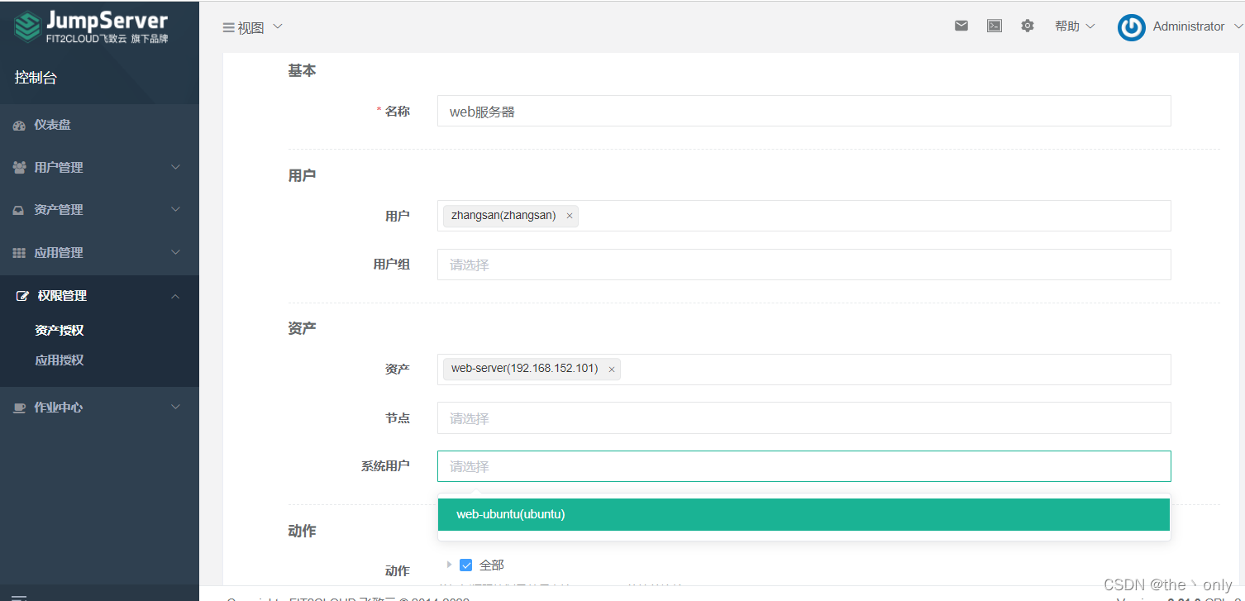The width and height of the screenshot is (1245, 601).
Task: Open 应用授权 submenu item
Action: coord(60,360)
